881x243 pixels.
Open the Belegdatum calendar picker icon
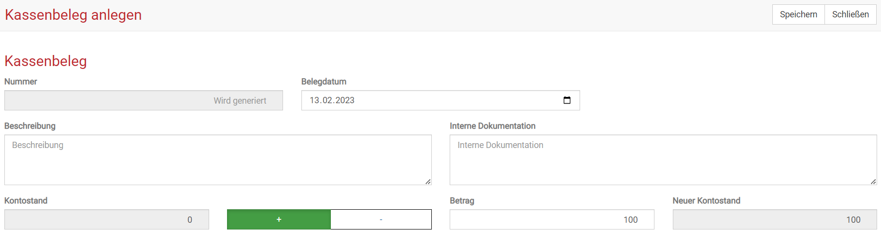tap(567, 100)
